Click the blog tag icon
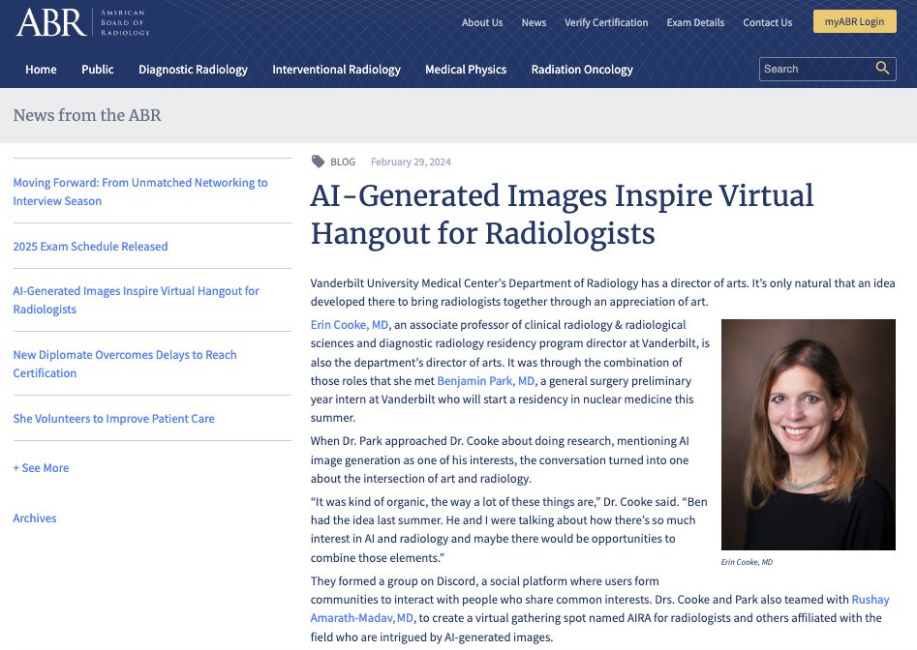 [318, 162]
